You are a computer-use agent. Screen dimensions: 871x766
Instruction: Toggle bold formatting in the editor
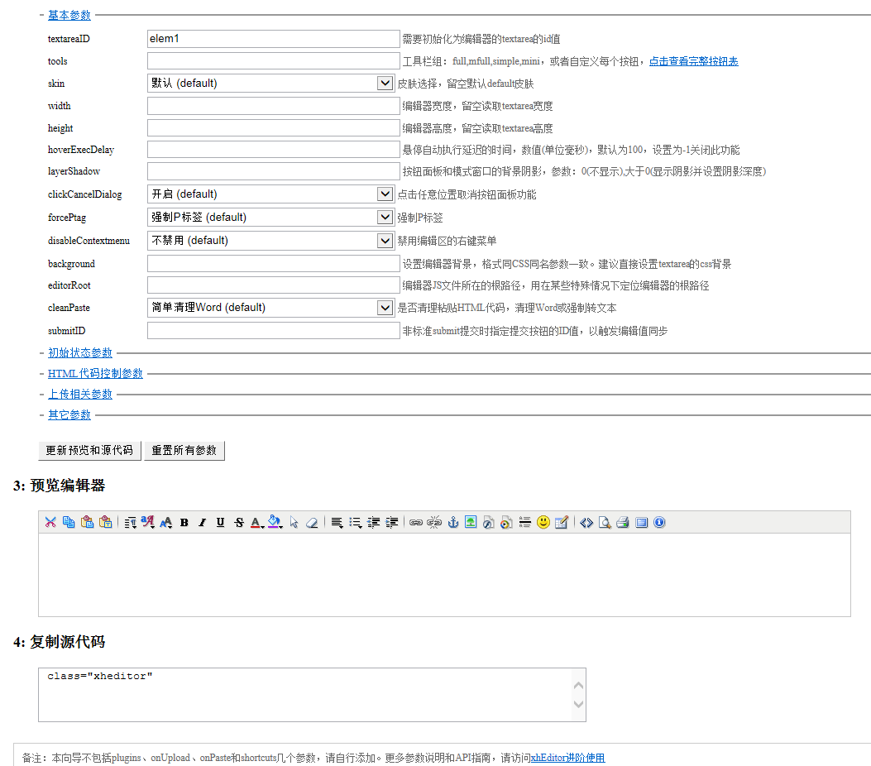tap(184, 522)
